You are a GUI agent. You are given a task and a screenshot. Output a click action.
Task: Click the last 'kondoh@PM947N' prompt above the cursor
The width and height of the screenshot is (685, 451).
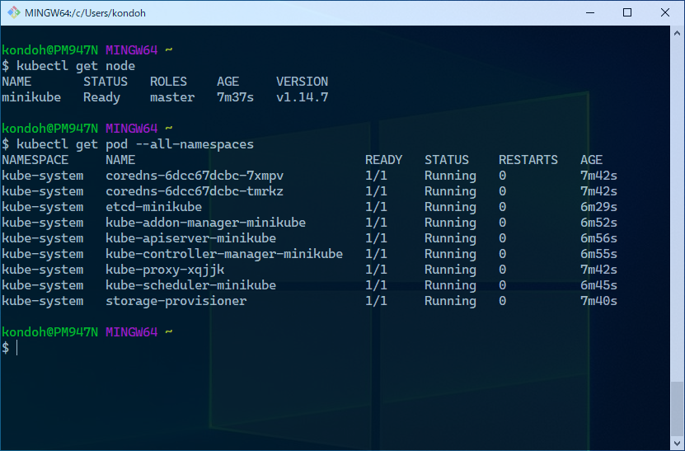pos(49,331)
